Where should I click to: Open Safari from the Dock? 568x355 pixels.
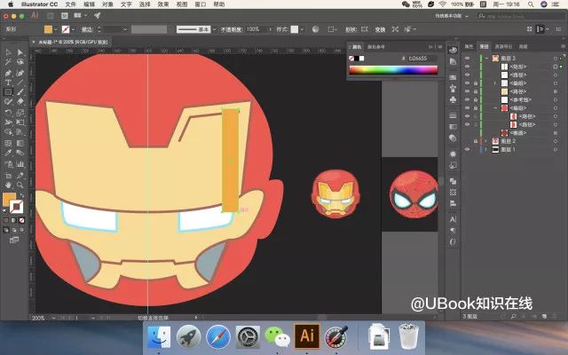(x=218, y=337)
